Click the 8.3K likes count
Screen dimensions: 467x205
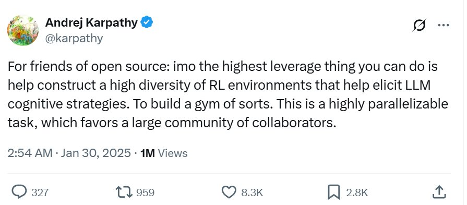252,192
